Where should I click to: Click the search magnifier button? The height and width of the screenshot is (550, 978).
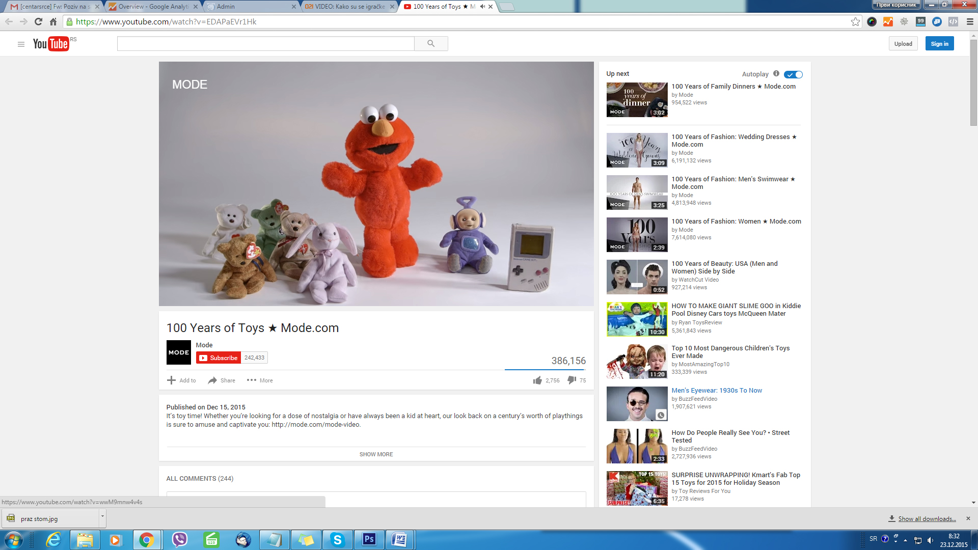pyautogui.click(x=431, y=44)
